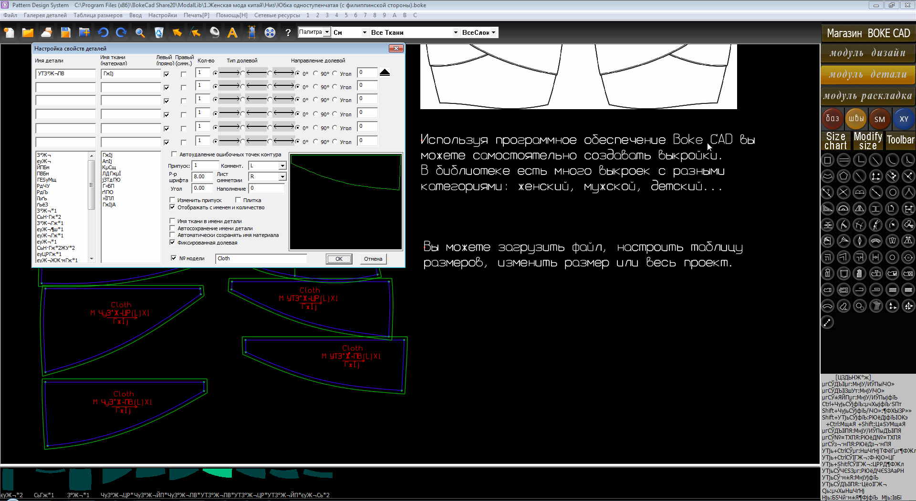Select the pentagon polygon tool
The image size is (916, 501).
843,176
